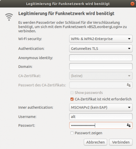Click the storage icon in CA-Zertifikat password field
Screen dimensions: 136x149
coord(129,85)
